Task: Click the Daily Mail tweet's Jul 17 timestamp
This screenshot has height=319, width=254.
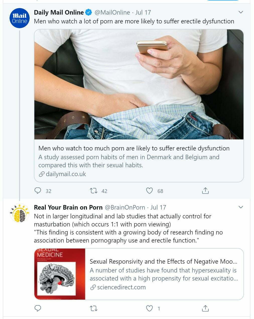Action: click(143, 12)
